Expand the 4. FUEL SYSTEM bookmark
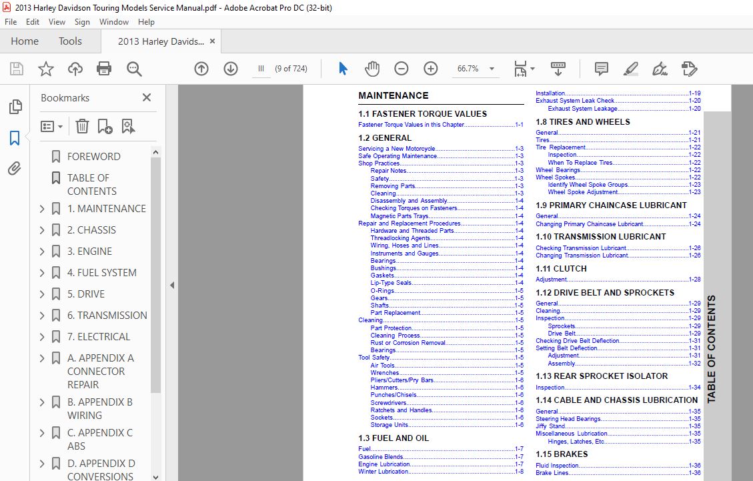 42,273
